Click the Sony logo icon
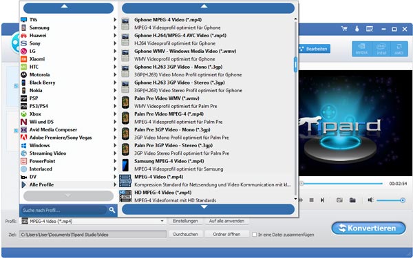 coord(23,43)
